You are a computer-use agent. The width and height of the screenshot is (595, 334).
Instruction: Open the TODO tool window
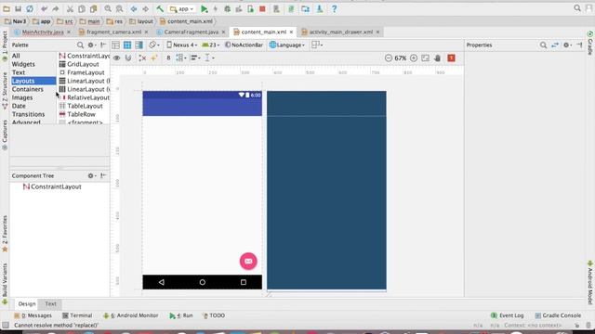[214, 315]
